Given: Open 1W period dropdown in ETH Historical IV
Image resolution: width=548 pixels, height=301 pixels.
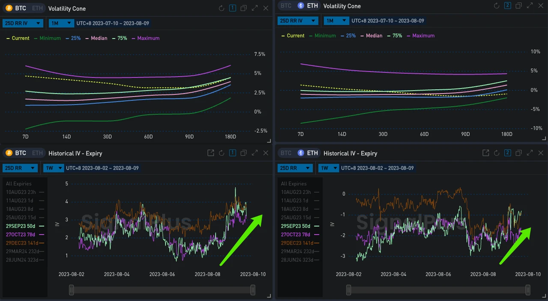Looking at the screenshot, I should (329, 168).
